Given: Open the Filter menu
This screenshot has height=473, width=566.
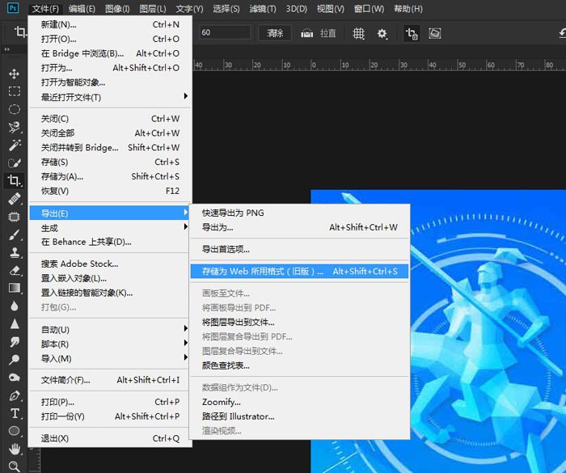Looking at the screenshot, I should 263,9.
